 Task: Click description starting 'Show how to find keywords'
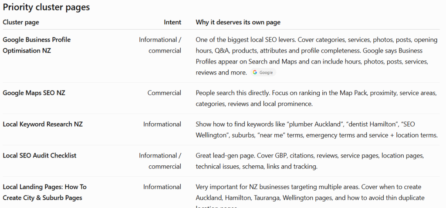tap(317, 130)
